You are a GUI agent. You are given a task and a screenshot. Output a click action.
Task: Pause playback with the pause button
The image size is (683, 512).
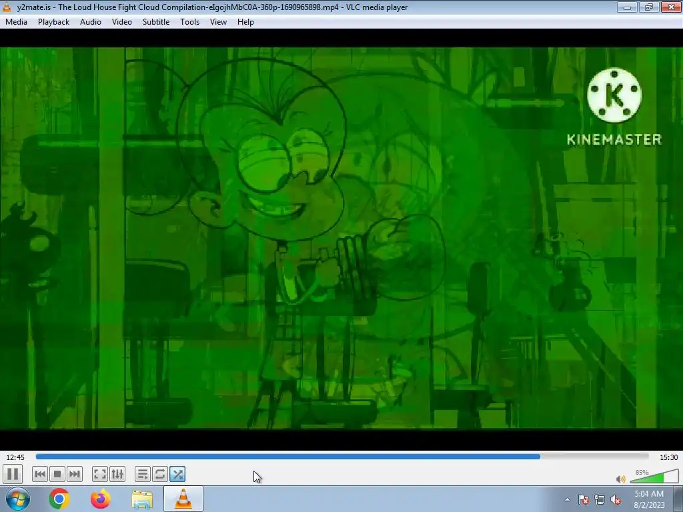pos(13,474)
